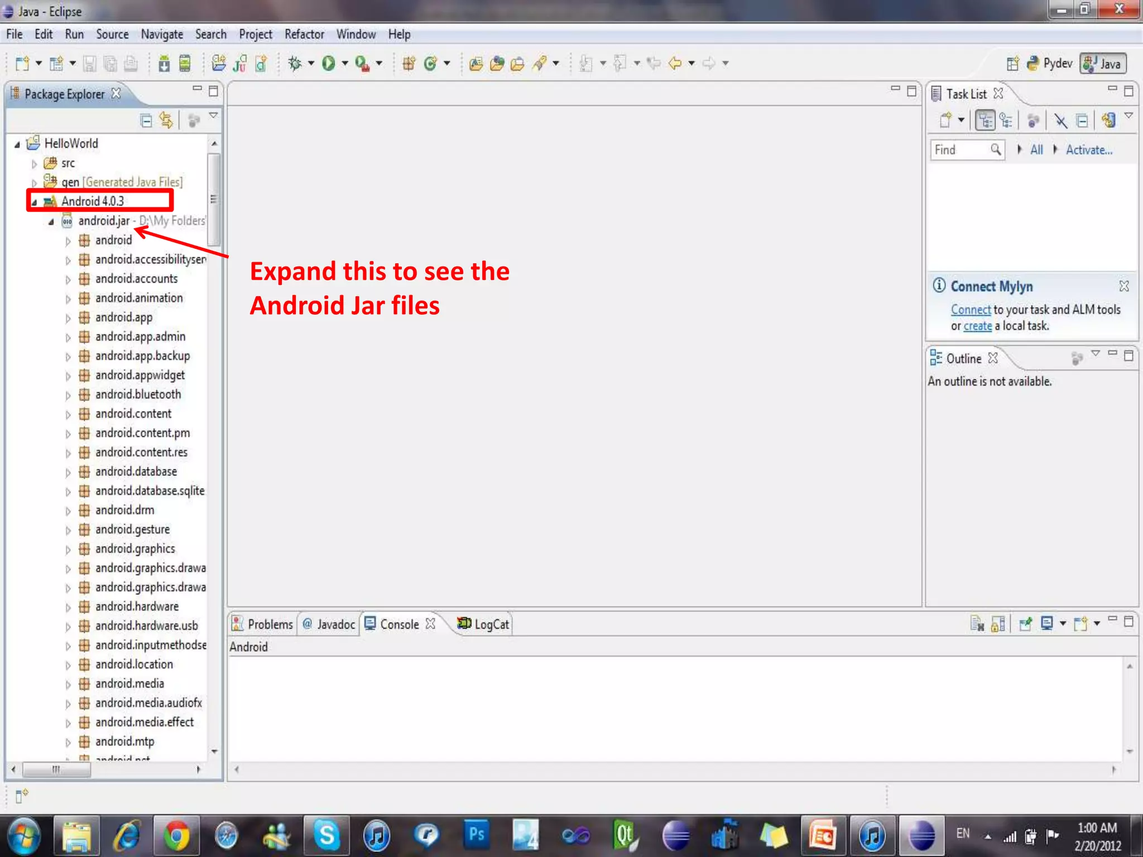The height and width of the screenshot is (857, 1143).
Task: Click the Package Explorer horizontal scrollbar thumb
Action: (x=56, y=769)
